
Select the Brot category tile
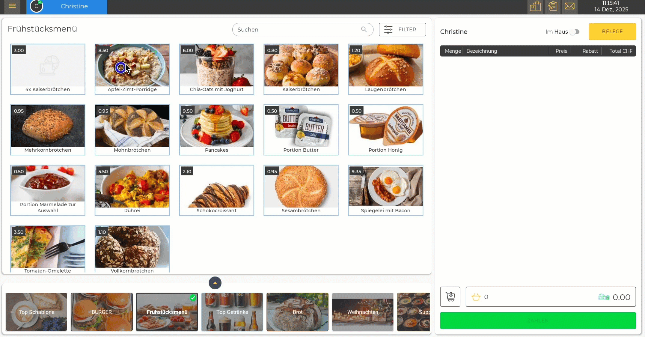pyautogui.click(x=297, y=312)
